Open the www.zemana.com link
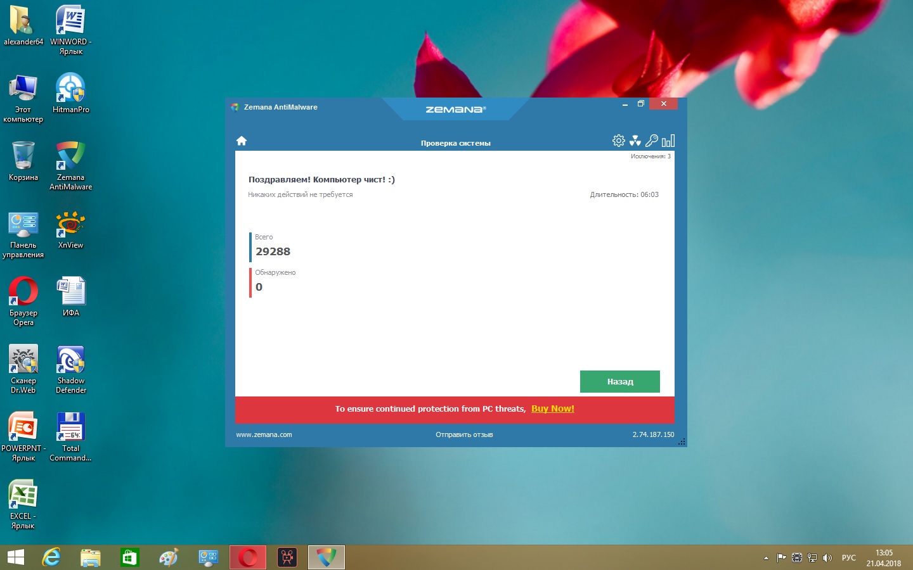 point(264,434)
